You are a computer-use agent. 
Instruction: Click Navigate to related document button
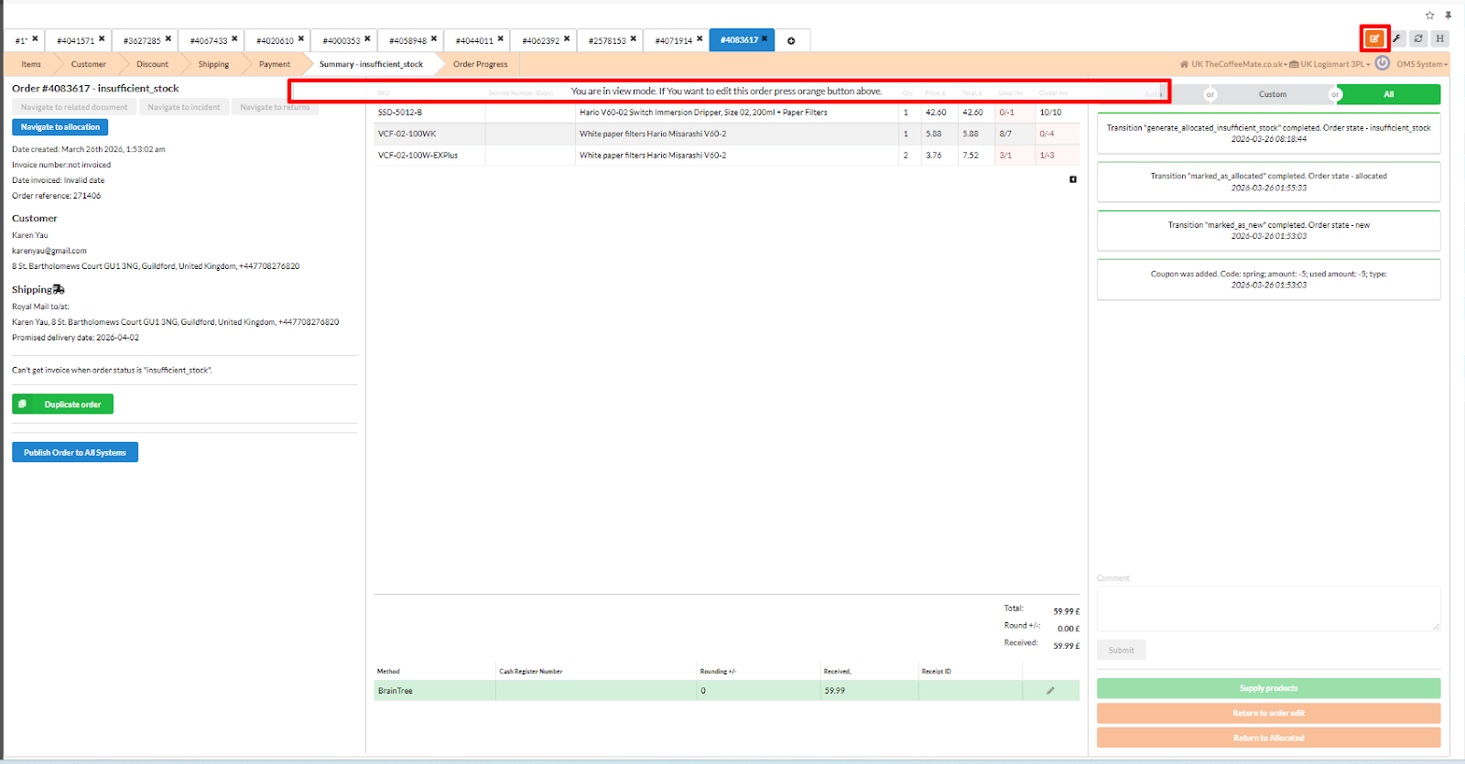tap(74, 107)
